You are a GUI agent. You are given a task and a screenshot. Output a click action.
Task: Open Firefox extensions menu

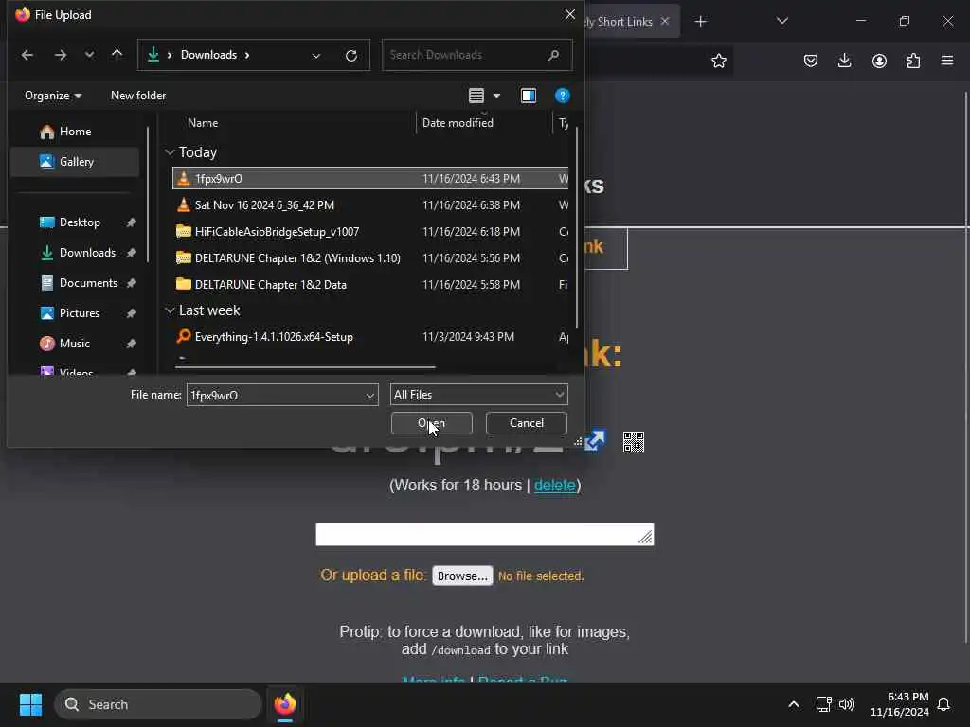click(x=913, y=61)
